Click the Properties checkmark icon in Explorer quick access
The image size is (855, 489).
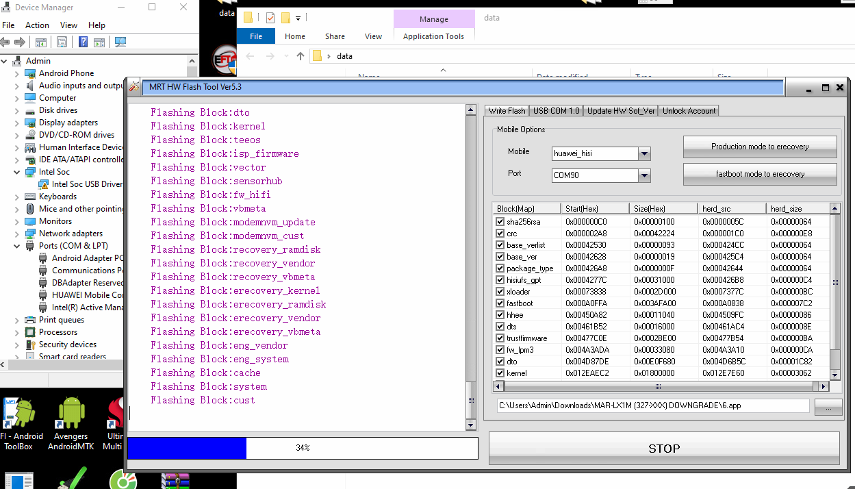click(270, 18)
